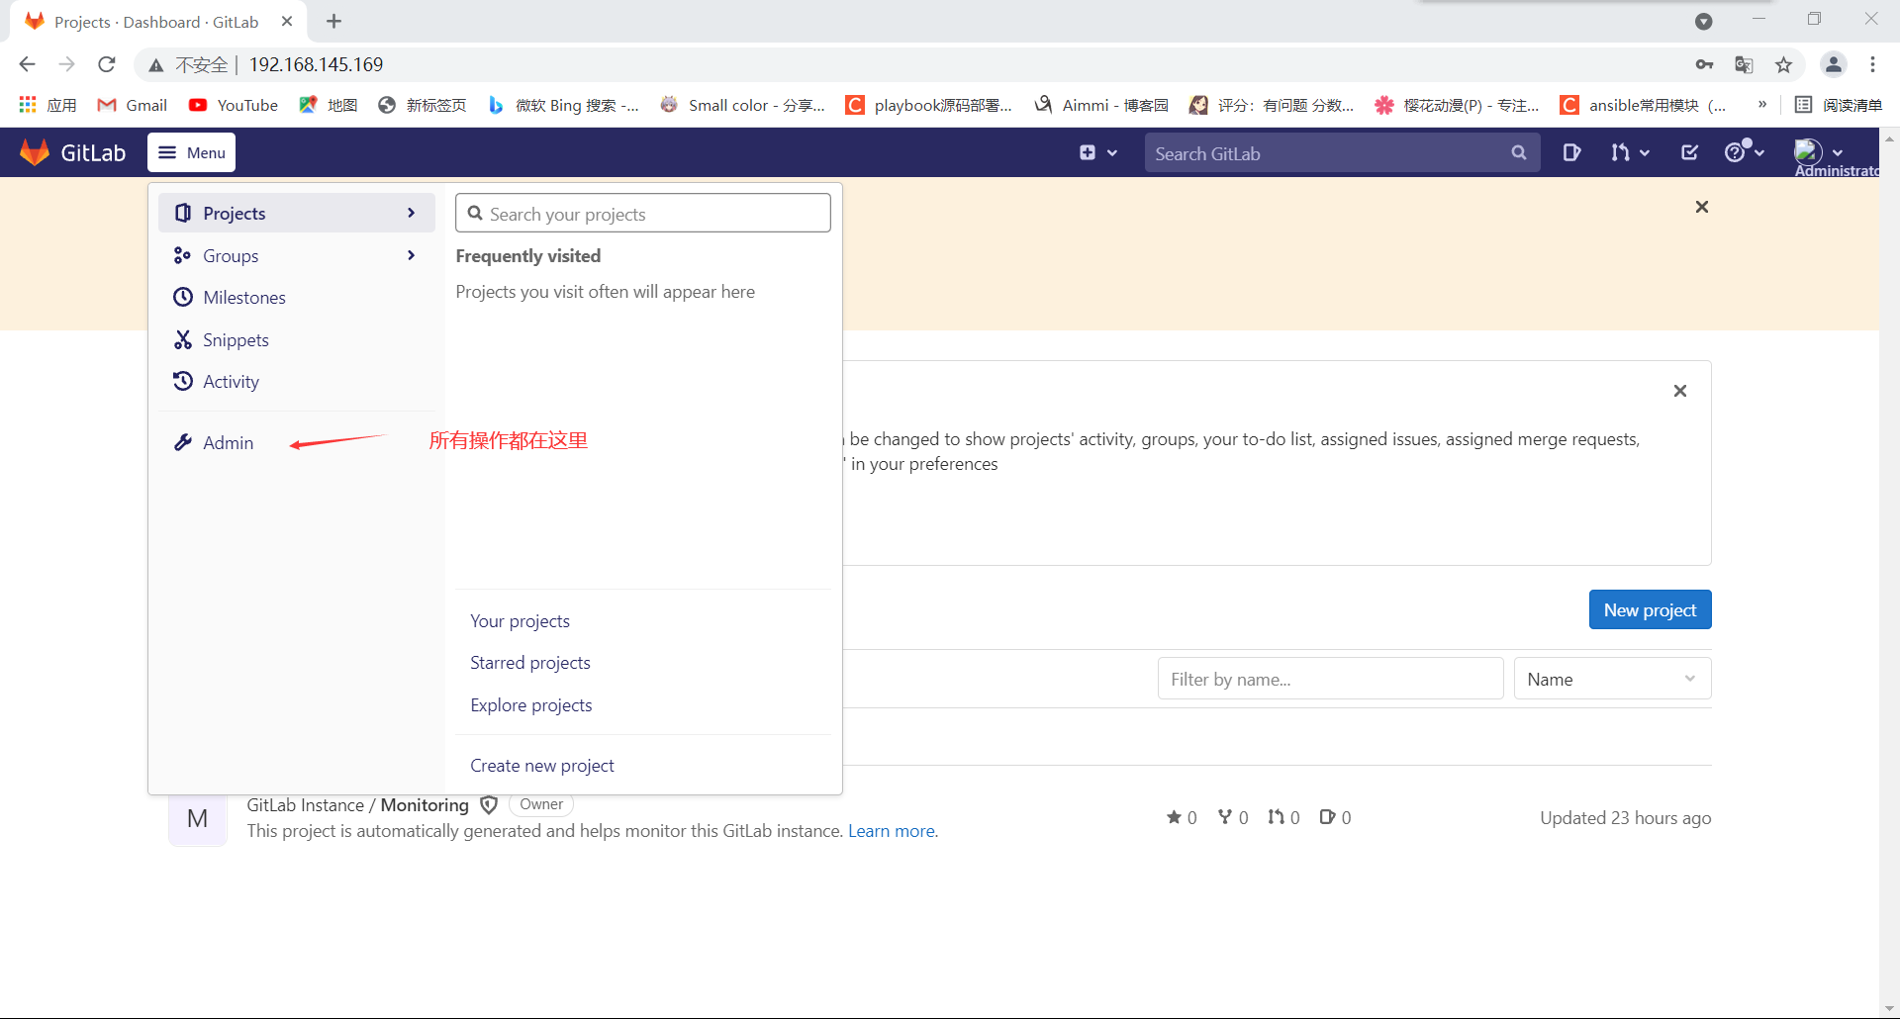Dismiss the beige banner with X
1900x1019 pixels.
tap(1702, 207)
